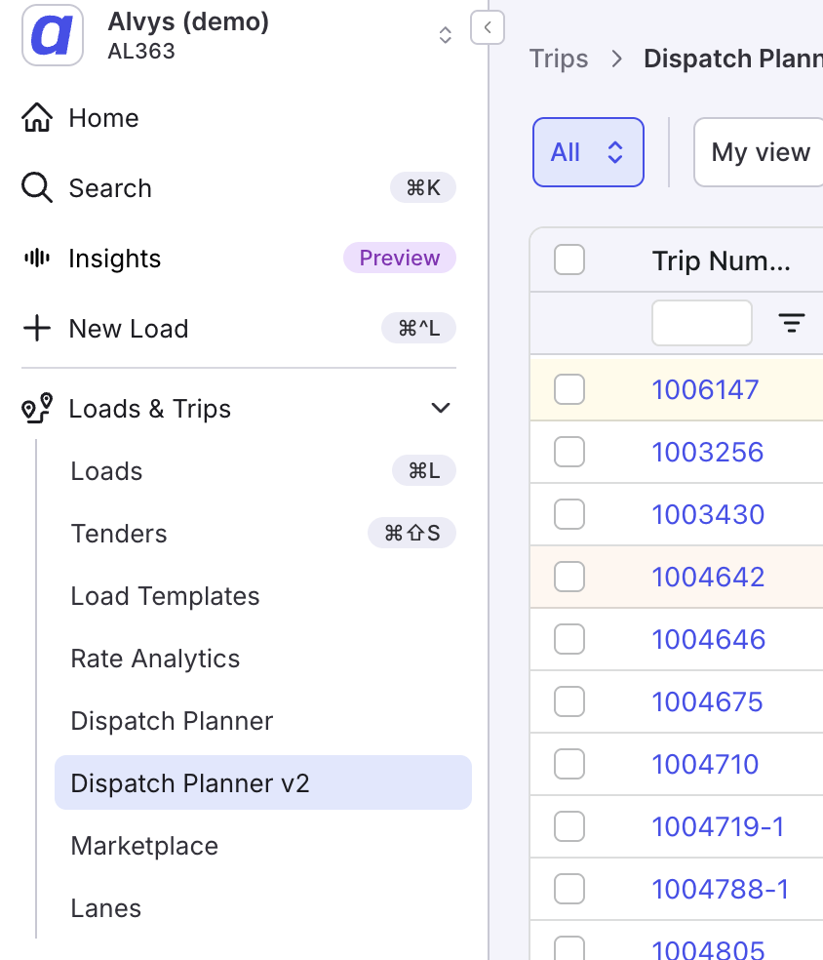This screenshot has height=960, width=823.
Task: Open trip 1004710 link
Action: coord(706,764)
